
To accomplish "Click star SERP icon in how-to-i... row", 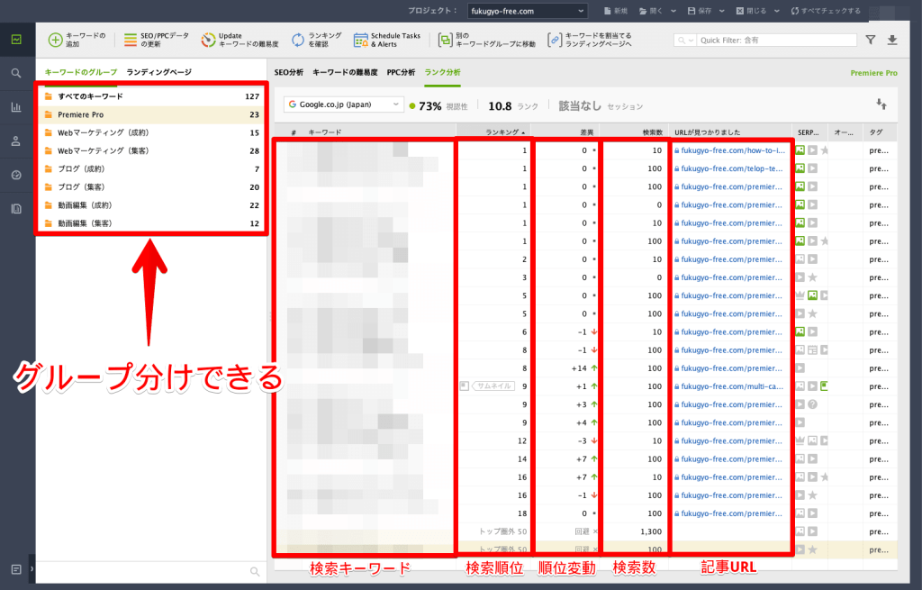I will pyautogui.click(x=825, y=150).
